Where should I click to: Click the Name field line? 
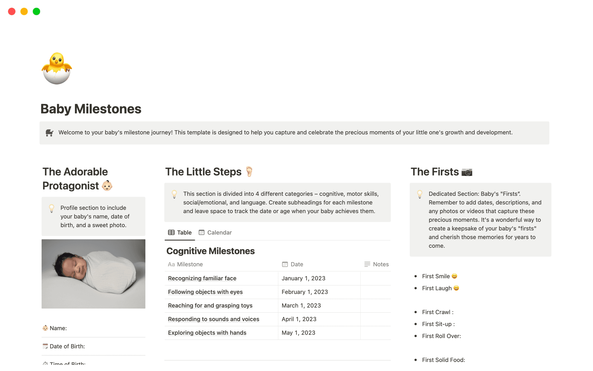93,328
